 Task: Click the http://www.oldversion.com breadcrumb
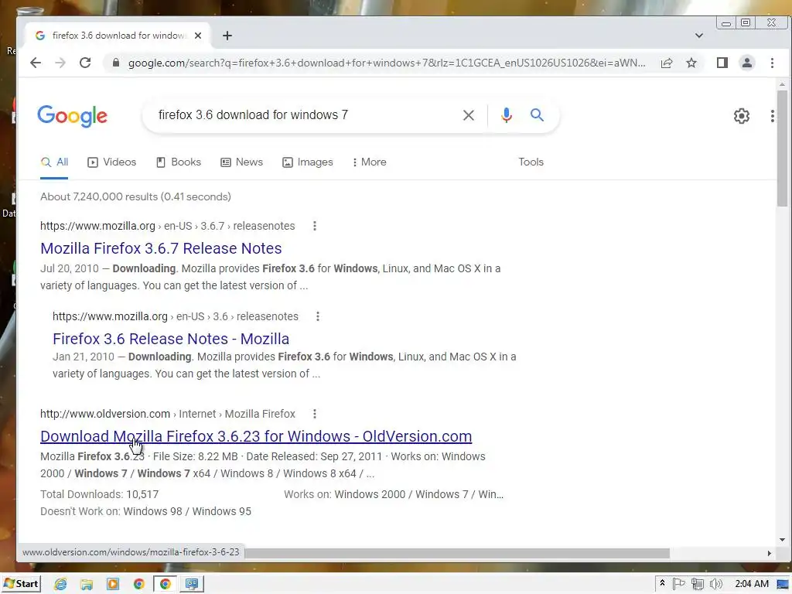(x=167, y=415)
